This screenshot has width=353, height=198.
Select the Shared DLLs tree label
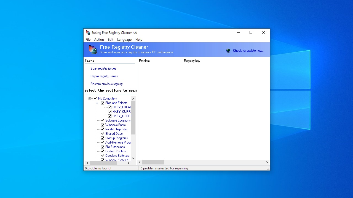coord(114,134)
